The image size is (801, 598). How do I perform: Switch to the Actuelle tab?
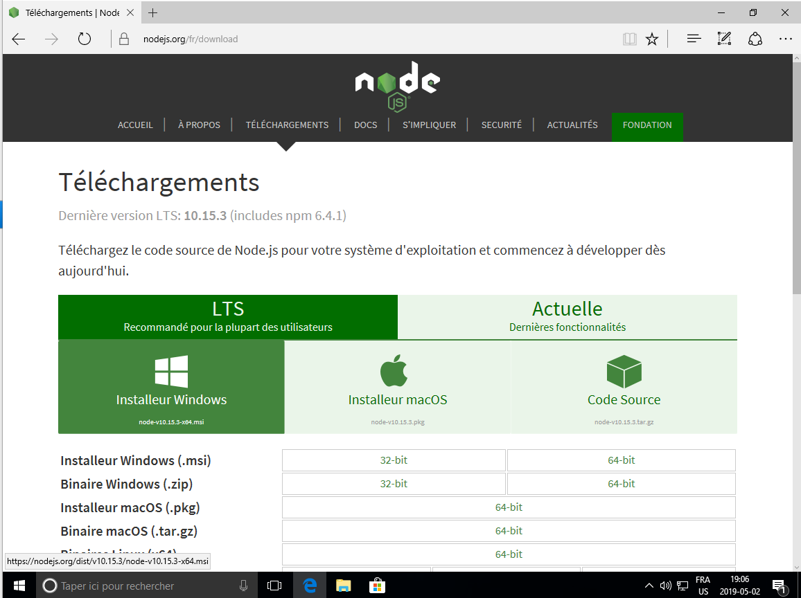click(x=567, y=317)
